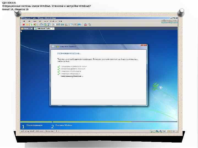
Task: Click the 'Завершение установки ...' bold step
Action: click(x=72, y=76)
